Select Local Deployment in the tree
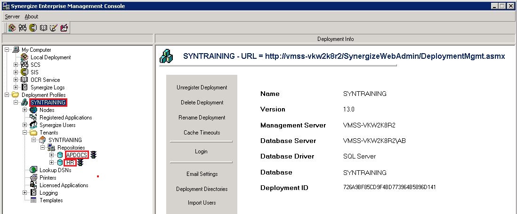Viewport: 517px width, 214px height. point(51,57)
